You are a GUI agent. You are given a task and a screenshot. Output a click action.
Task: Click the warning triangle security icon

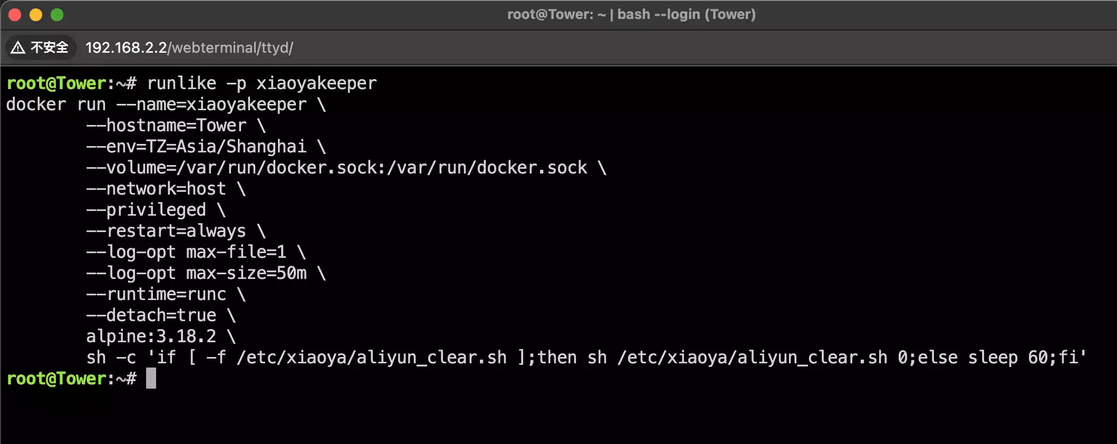[x=18, y=48]
